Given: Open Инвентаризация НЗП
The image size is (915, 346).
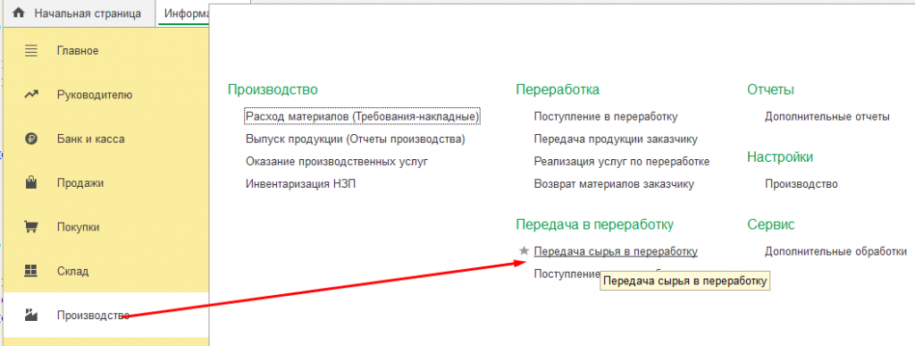Looking at the screenshot, I should point(300,184).
